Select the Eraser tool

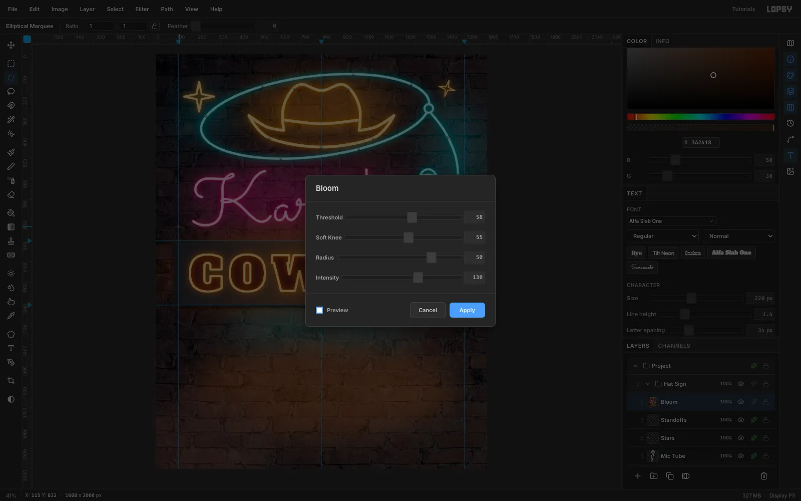coord(11,194)
